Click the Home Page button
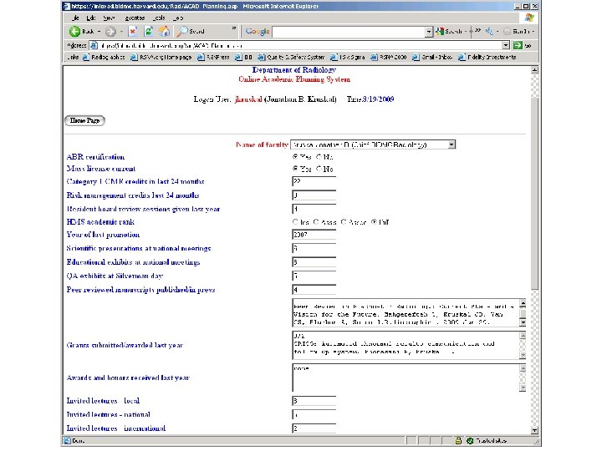 click(x=84, y=120)
